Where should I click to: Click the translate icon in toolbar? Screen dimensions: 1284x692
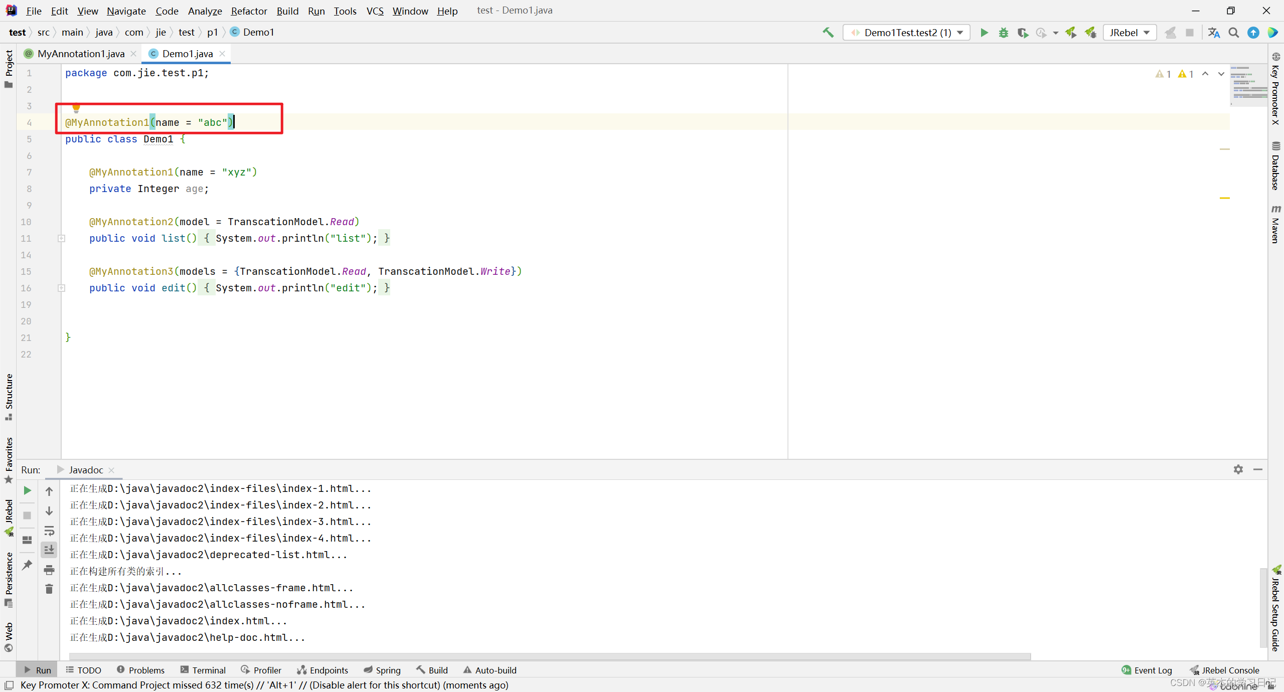point(1213,33)
